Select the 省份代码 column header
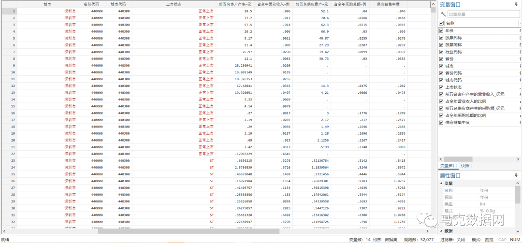The image size is (522, 243). pos(91,4)
